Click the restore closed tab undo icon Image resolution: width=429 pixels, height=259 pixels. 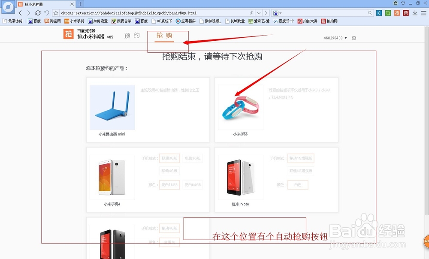(x=46, y=13)
